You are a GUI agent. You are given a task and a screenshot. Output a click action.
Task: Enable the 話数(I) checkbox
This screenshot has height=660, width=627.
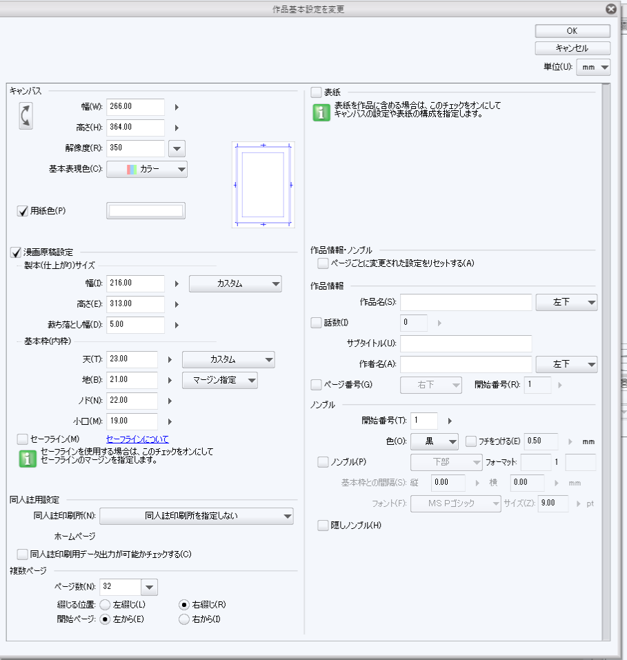click(316, 323)
